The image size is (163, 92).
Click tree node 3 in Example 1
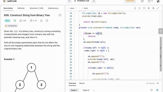[41, 85]
